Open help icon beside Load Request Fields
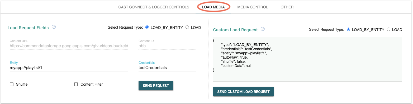This screenshot has height=104, width=413. pyautogui.click(x=54, y=27)
